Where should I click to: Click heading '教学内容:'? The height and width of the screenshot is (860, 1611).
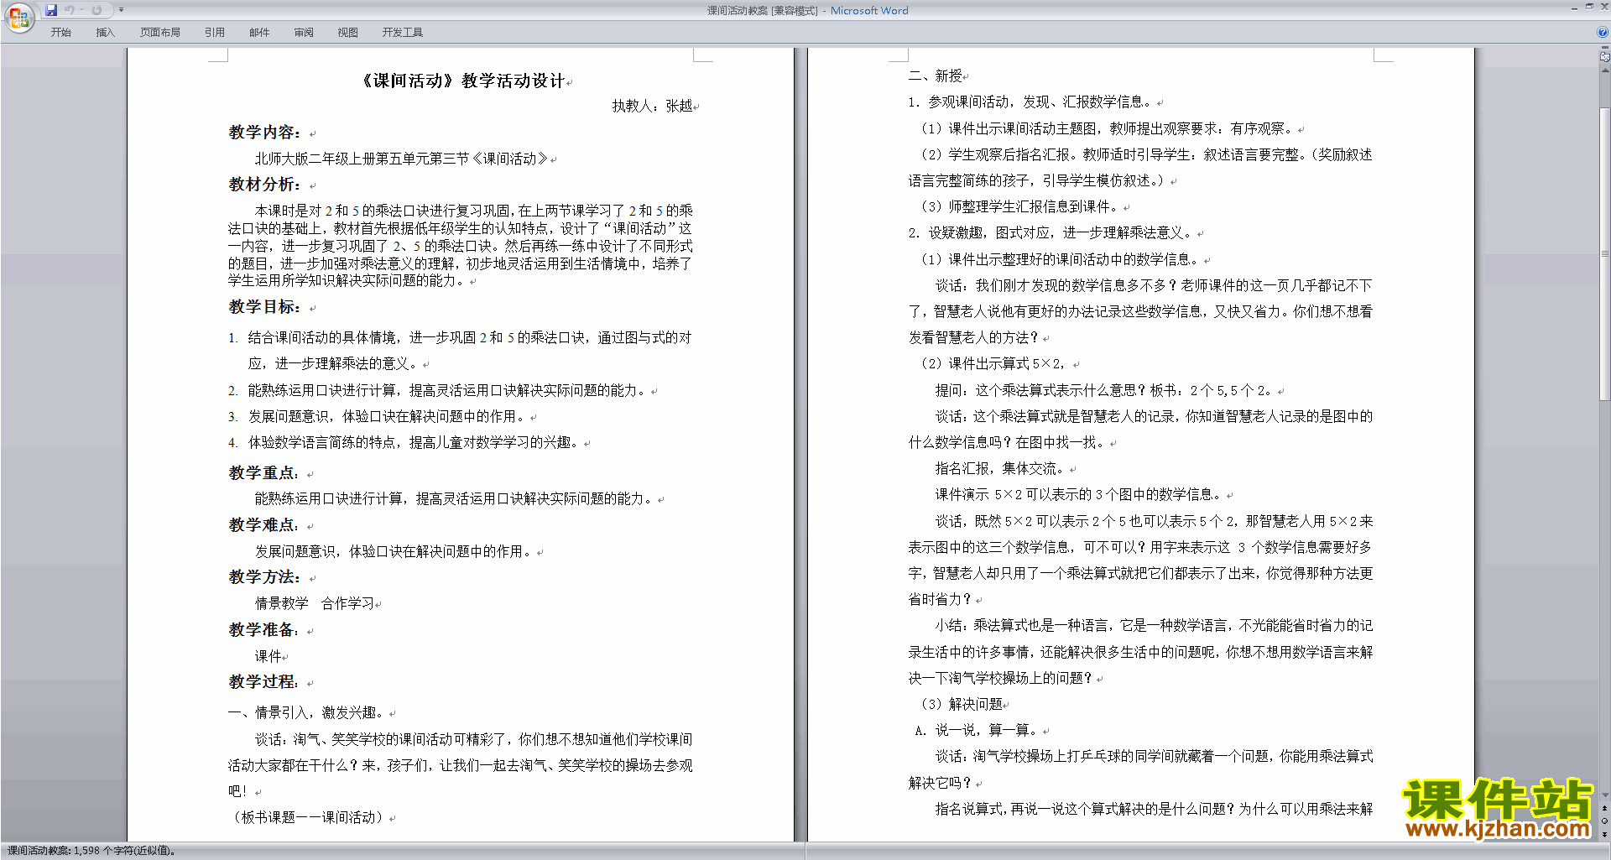(x=264, y=133)
